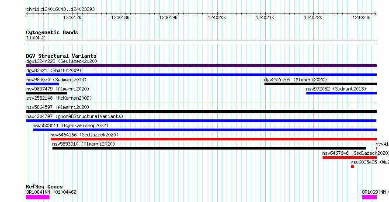Click dgv292n209 black variant bar
The height and width of the screenshot is (202, 389).
(320, 84)
